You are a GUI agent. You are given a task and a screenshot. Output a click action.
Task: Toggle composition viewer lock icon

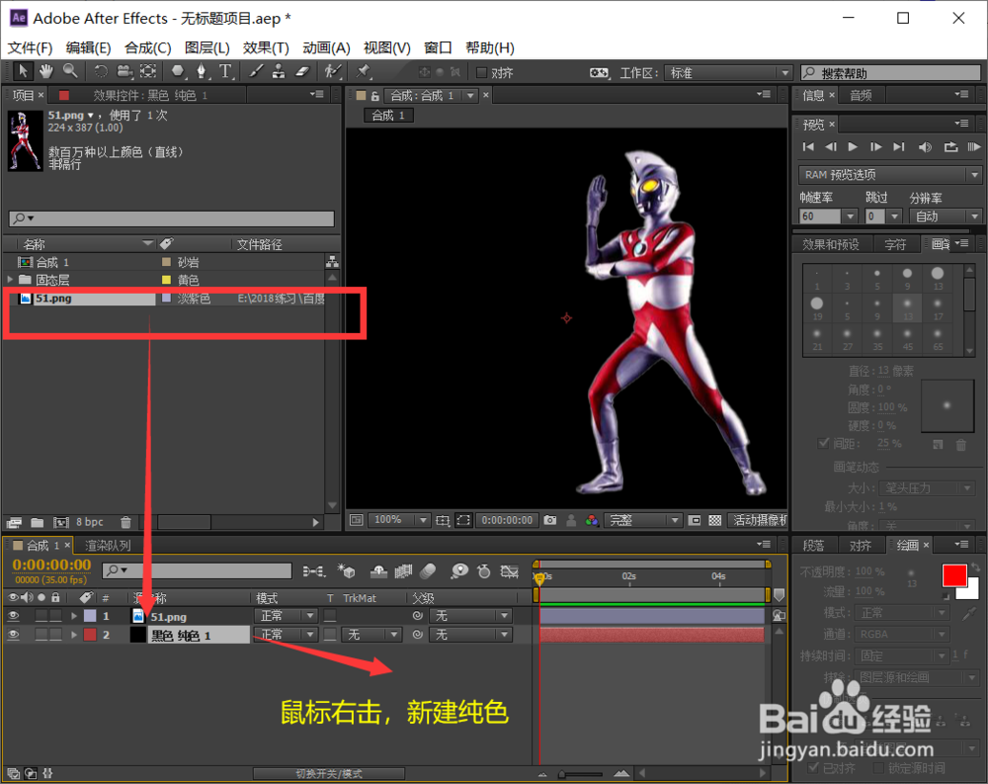point(374,96)
